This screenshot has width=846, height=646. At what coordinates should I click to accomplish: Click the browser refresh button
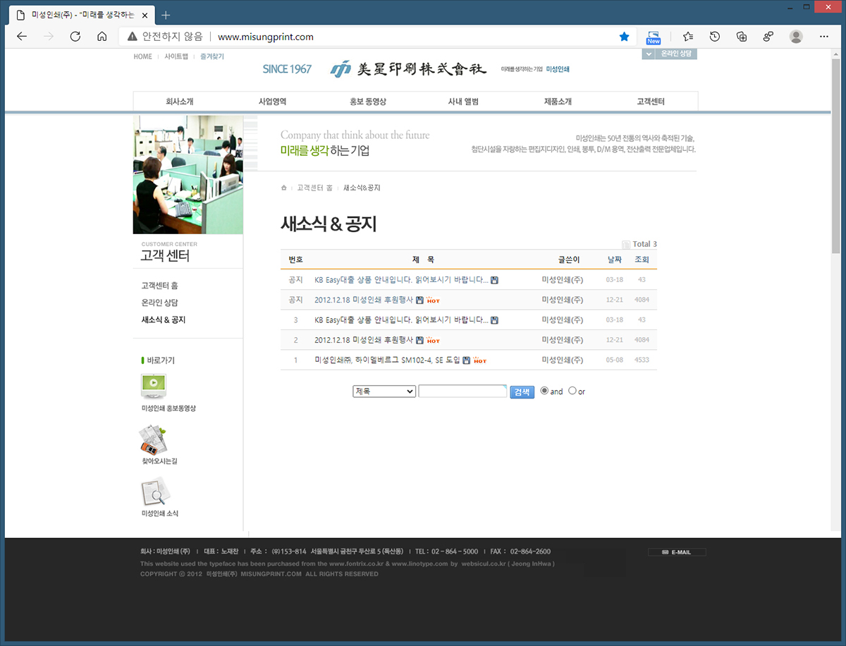tap(75, 37)
